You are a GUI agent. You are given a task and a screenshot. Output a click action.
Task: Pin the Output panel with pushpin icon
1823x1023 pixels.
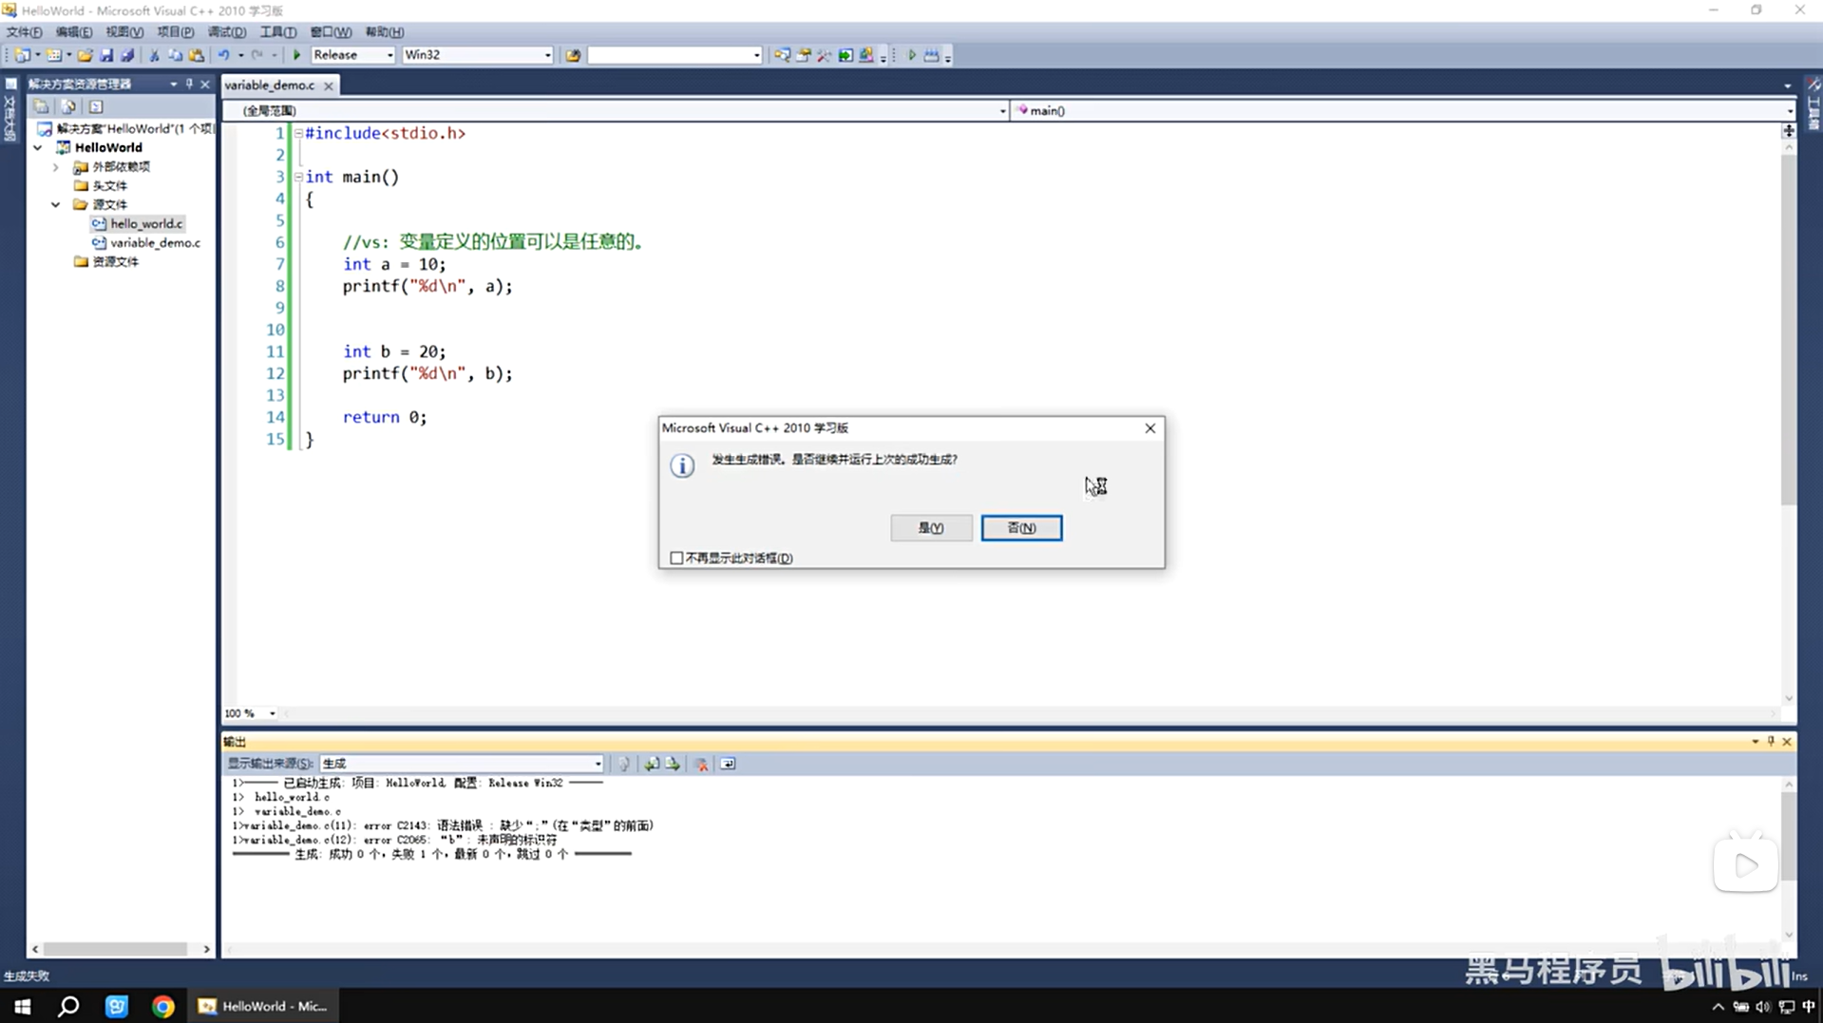(x=1771, y=741)
